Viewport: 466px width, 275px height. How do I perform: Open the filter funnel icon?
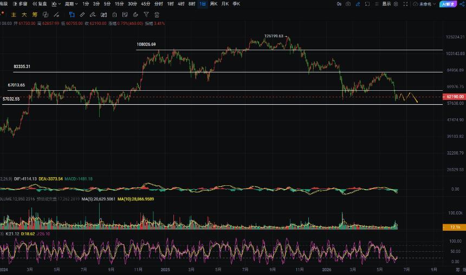click(146, 14)
